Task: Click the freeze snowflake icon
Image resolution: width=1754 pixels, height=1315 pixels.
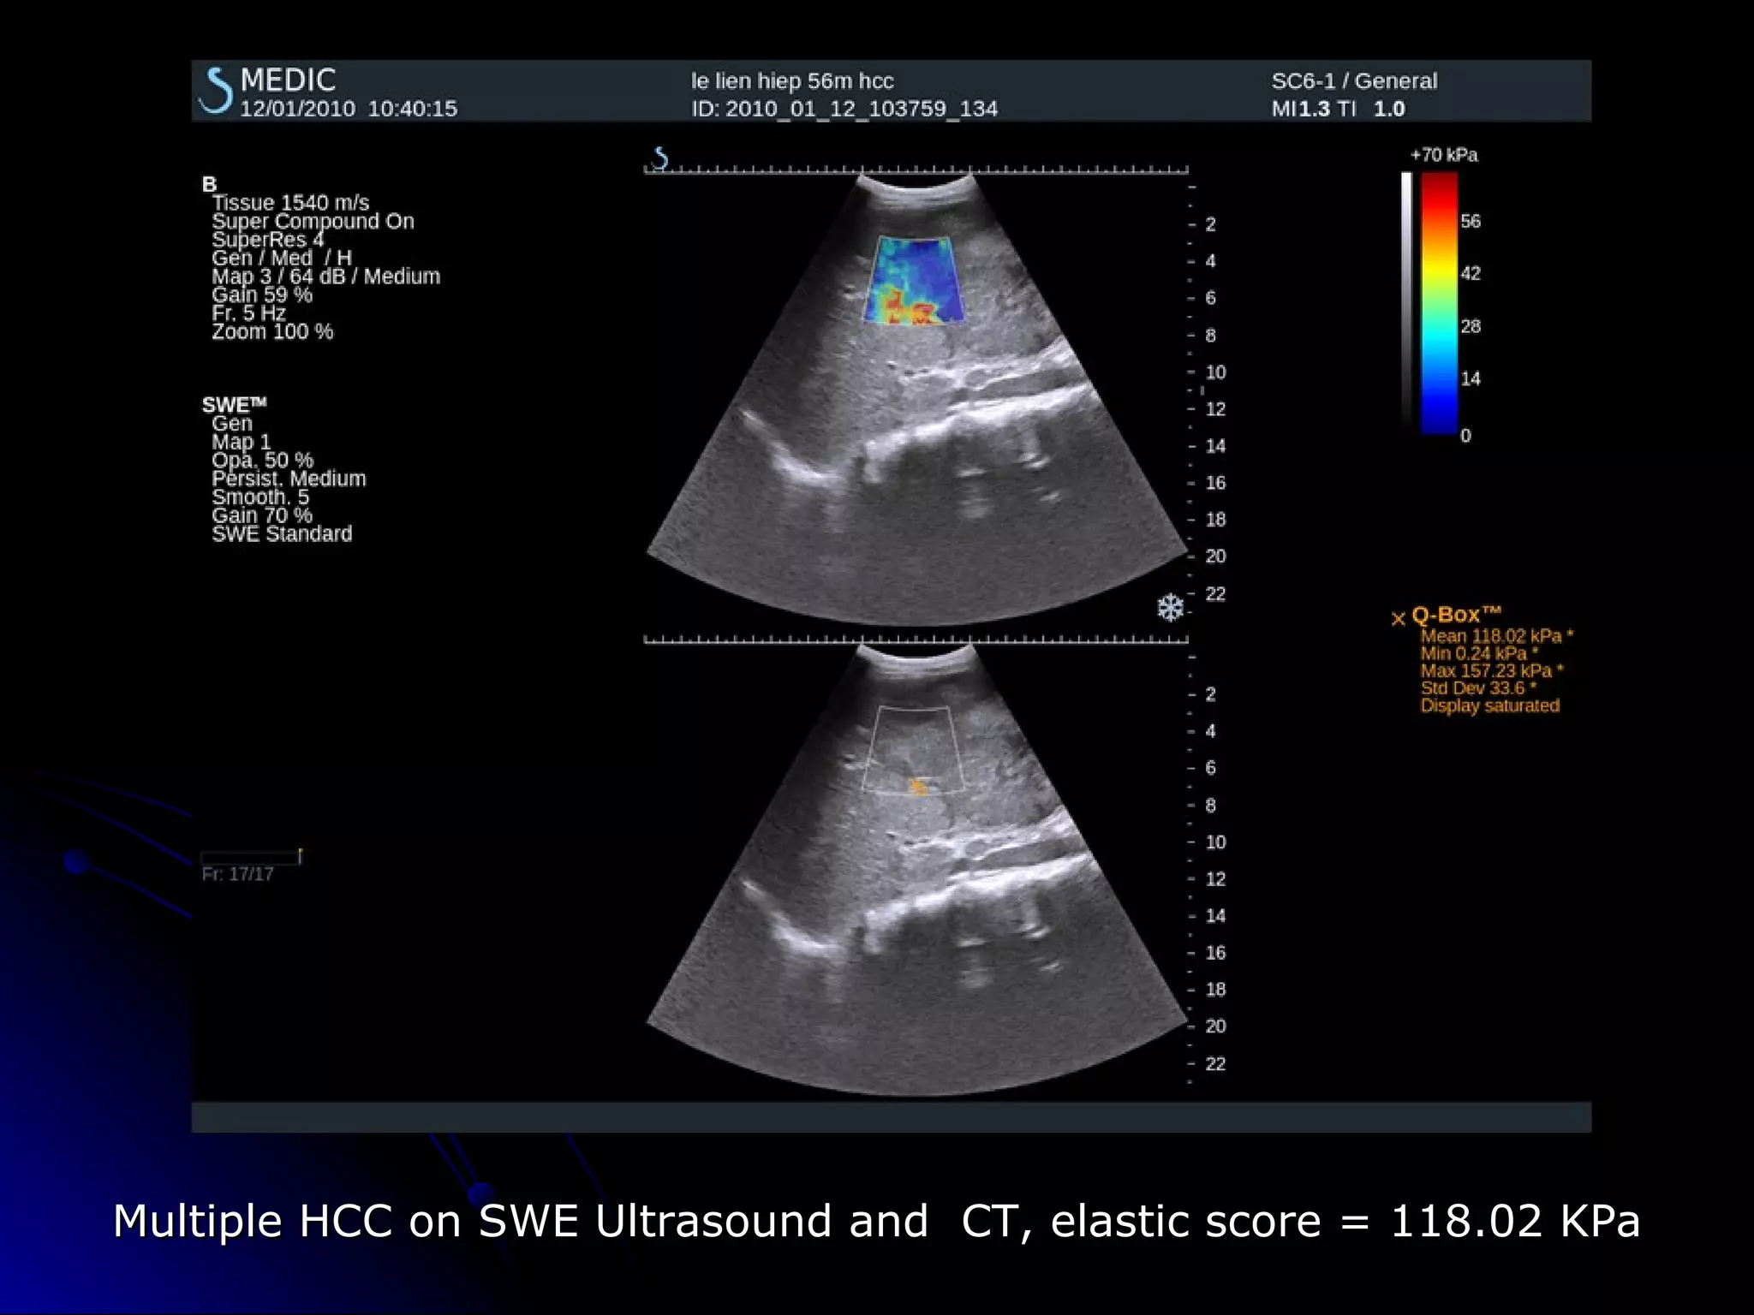Action: [1170, 608]
